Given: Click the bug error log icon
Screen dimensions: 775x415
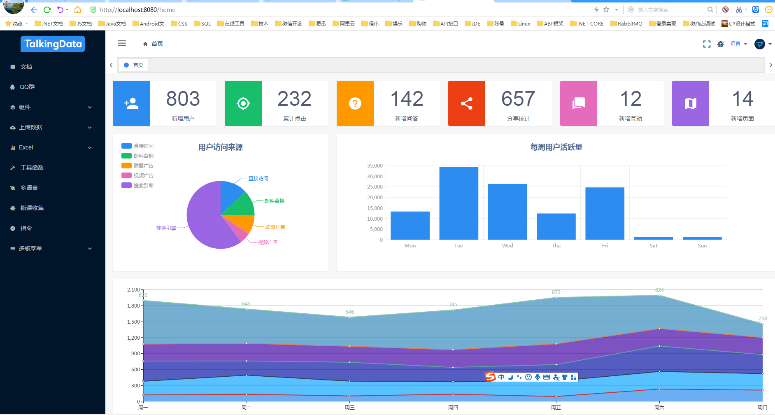Looking at the screenshot, I should tap(721, 44).
